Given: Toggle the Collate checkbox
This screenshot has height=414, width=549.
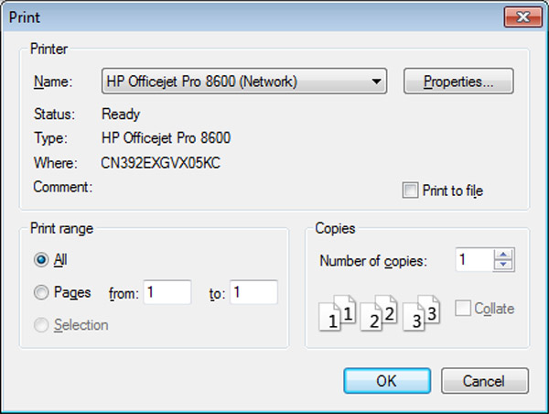Looking at the screenshot, I should 462,309.
